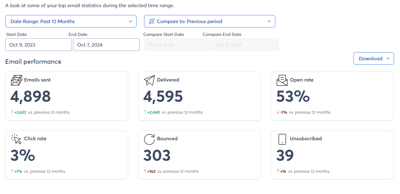Click the Bounced circular arrow icon

[149, 139]
